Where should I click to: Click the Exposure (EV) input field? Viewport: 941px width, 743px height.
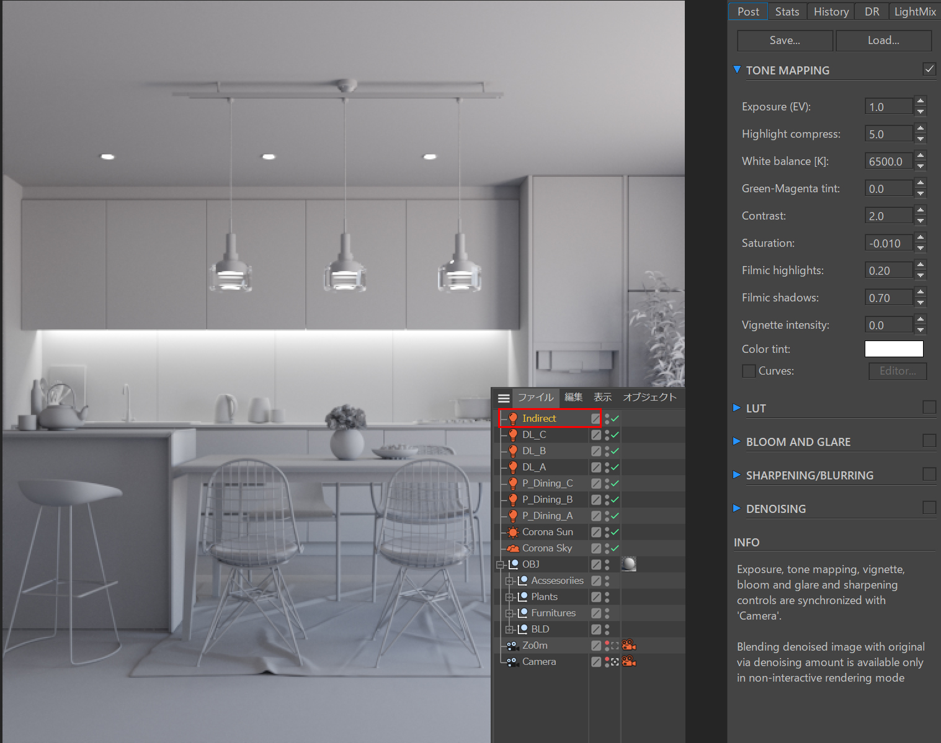[888, 106]
